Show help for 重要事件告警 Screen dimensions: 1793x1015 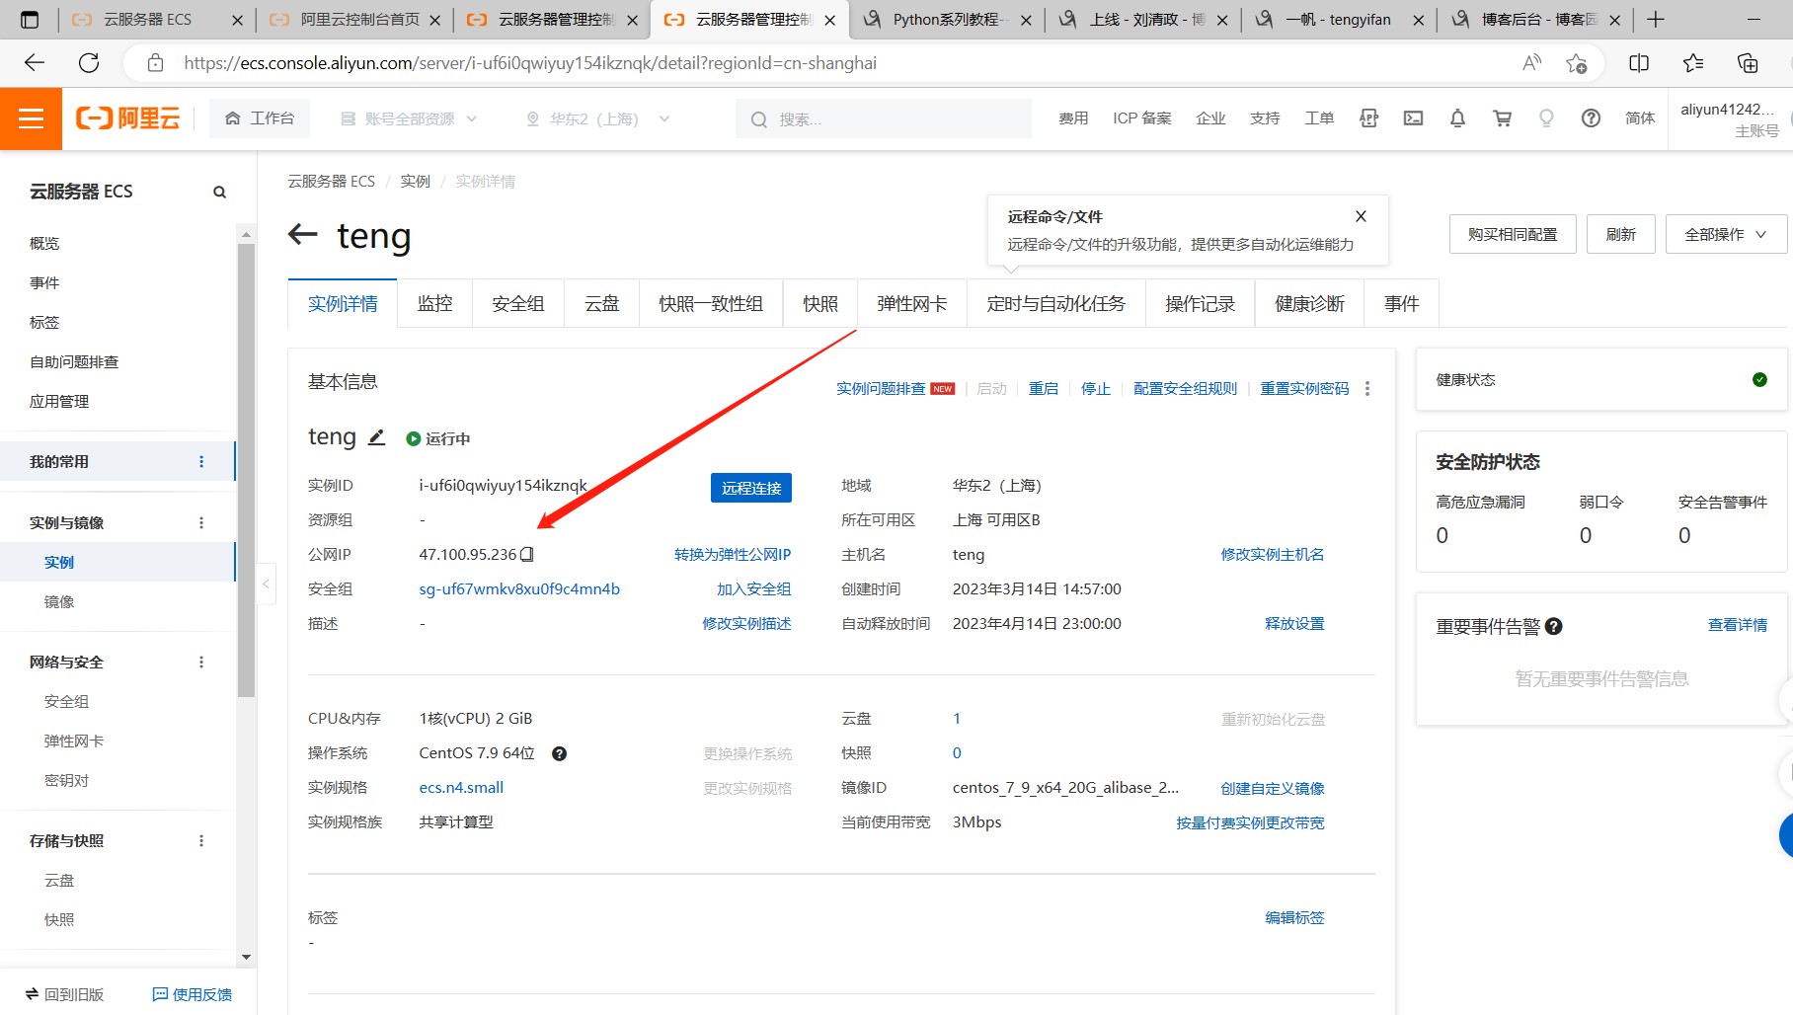point(1553,626)
